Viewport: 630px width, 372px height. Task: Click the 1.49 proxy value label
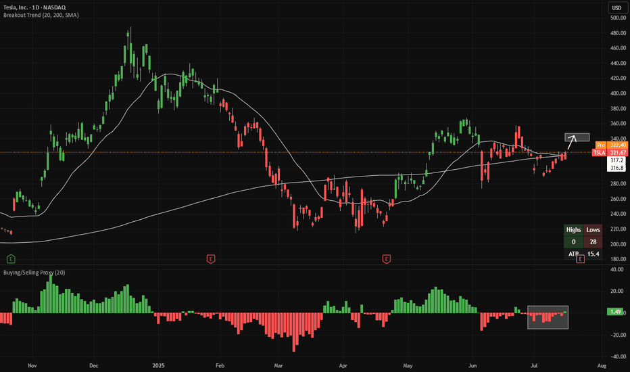tap(615, 312)
